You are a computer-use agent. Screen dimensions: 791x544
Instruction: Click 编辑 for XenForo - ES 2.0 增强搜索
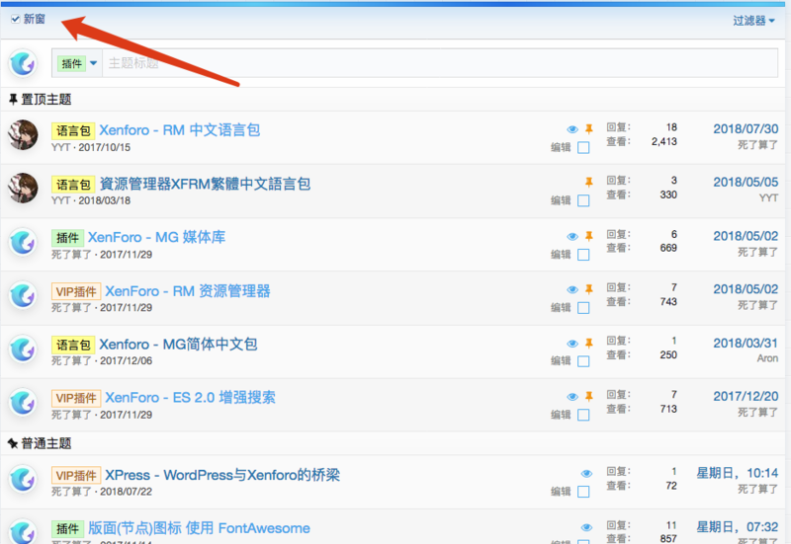coord(561,415)
